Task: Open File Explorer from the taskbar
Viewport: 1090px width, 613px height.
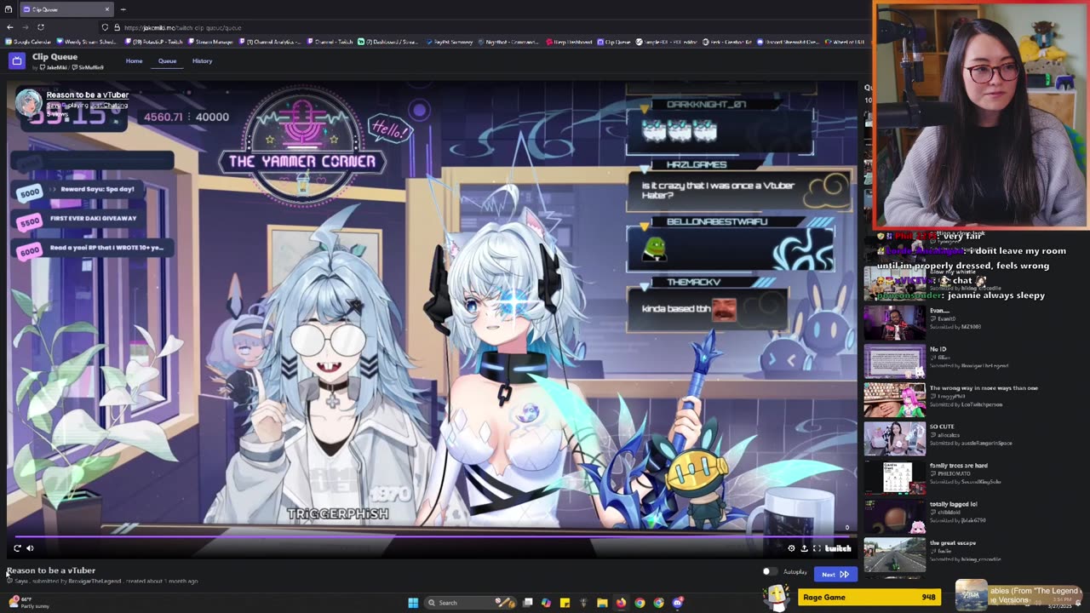Action: coord(602,603)
